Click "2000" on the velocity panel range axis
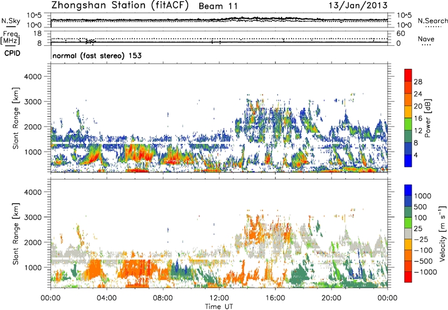This screenshot has height=310, width=448. [x=32, y=242]
